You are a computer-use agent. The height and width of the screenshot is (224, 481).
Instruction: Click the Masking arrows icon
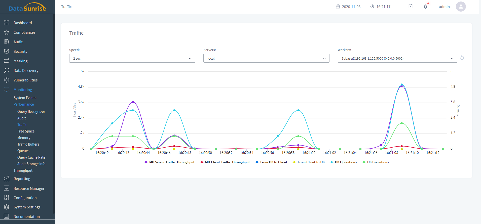coord(7,61)
